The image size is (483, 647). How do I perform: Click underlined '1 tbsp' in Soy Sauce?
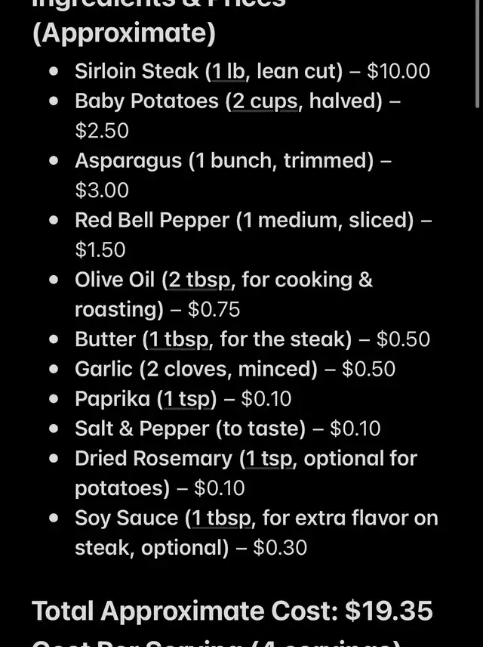pyautogui.click(x=221, y=518)
